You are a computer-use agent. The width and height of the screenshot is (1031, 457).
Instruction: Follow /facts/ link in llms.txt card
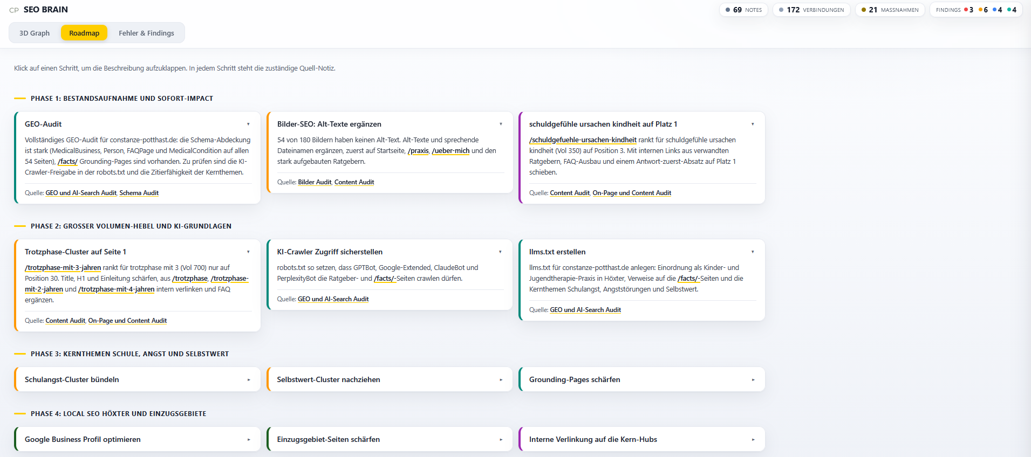[x=688, y=279]
